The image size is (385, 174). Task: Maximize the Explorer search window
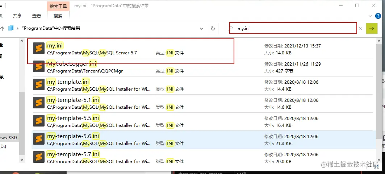[x=357, y=5]
